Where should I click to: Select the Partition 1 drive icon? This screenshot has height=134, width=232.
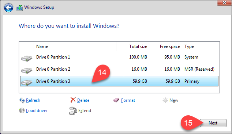tap(26, 58)
